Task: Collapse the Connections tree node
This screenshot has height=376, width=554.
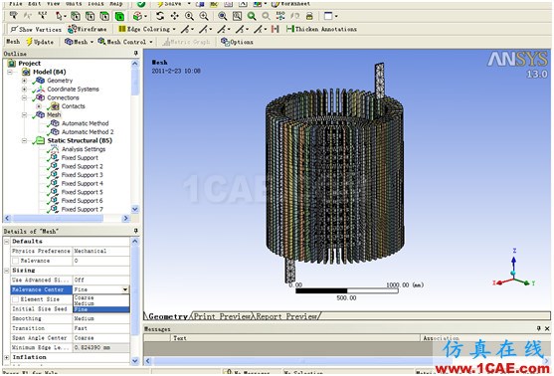Action: click(x=25, y=97)
